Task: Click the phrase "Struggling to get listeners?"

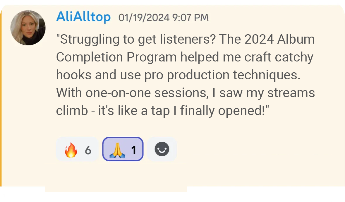Action: pyautogui.click(x=136, y=40)
